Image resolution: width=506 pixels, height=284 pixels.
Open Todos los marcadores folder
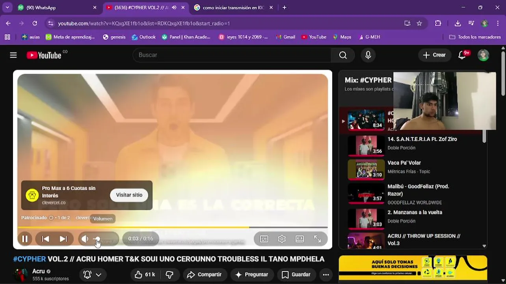click(x=475, y=37)
